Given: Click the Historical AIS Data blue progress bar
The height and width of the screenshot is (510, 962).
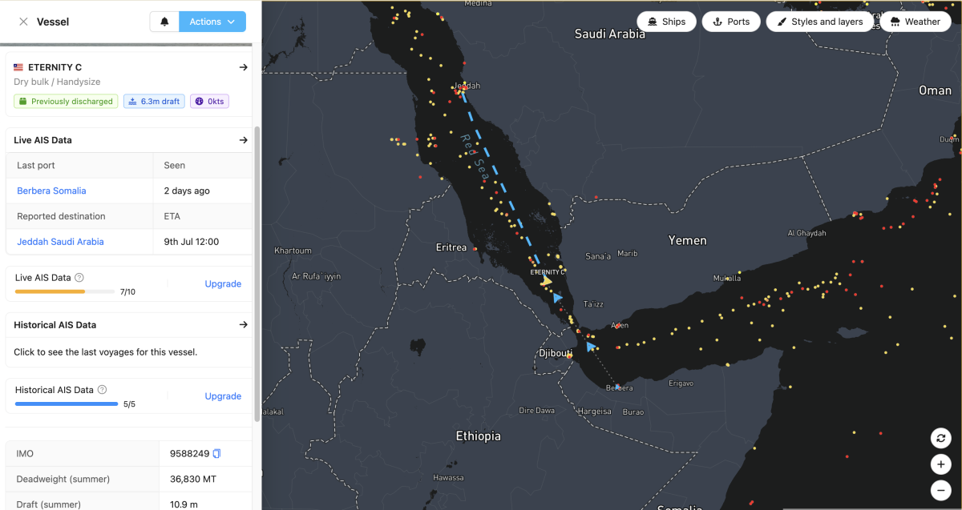Looking at the screenshot, I should pos(67,404).
